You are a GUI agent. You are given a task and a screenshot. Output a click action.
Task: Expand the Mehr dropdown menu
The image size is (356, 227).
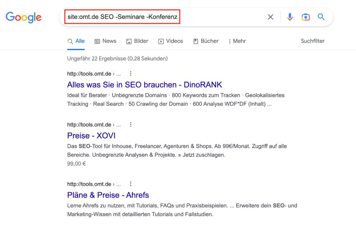click(237, 41)
